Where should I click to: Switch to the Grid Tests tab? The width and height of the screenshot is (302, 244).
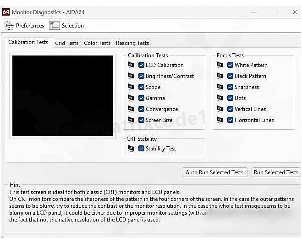[x=66, y=43]
